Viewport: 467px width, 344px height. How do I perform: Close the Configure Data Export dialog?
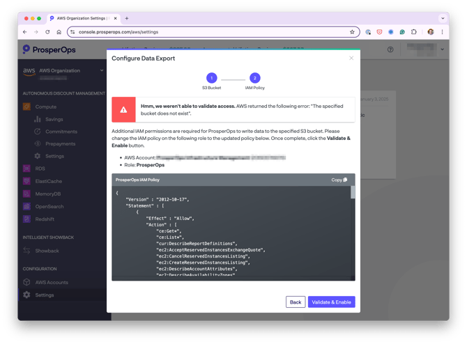click(351, 58)
